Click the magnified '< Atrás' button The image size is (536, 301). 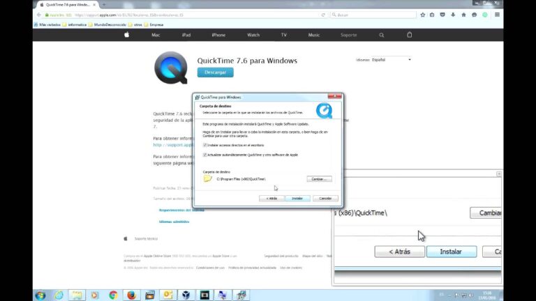pos(400,252)
